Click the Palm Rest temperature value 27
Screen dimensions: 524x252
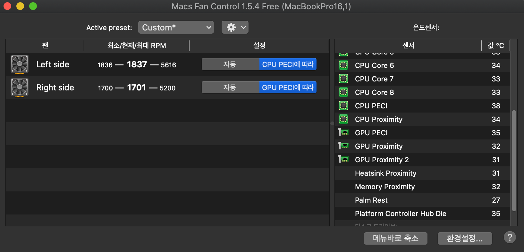[x=496, y=200]
